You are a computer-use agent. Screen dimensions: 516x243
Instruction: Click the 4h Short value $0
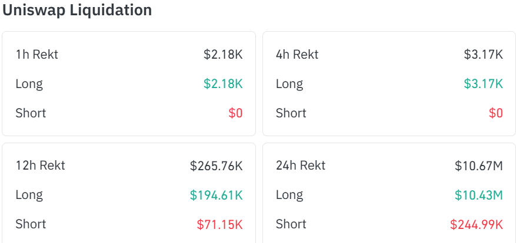pyautogui.click(x=496, y=113)
